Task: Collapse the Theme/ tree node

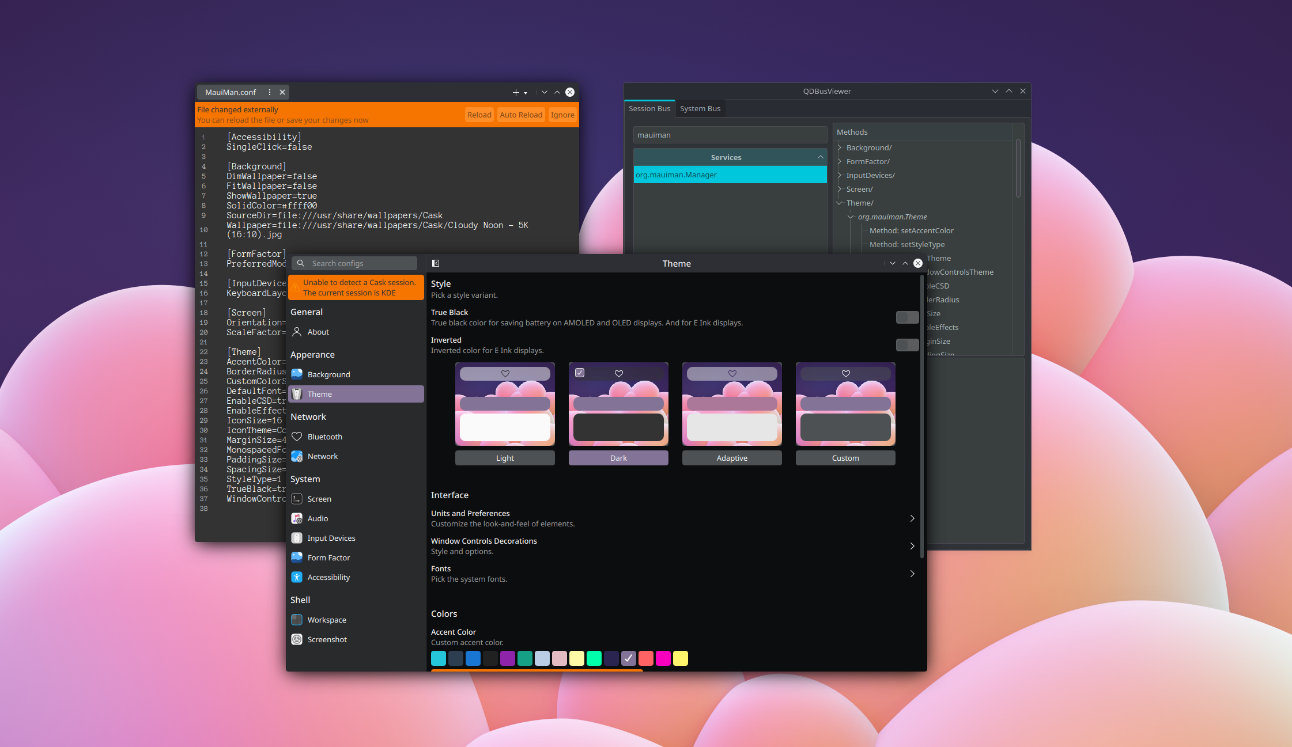Action: (840, 203)
